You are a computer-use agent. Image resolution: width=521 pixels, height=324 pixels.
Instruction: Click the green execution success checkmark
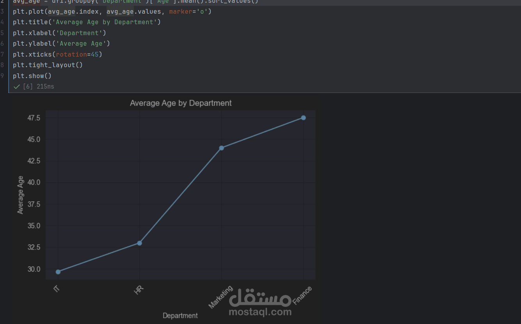16,87
